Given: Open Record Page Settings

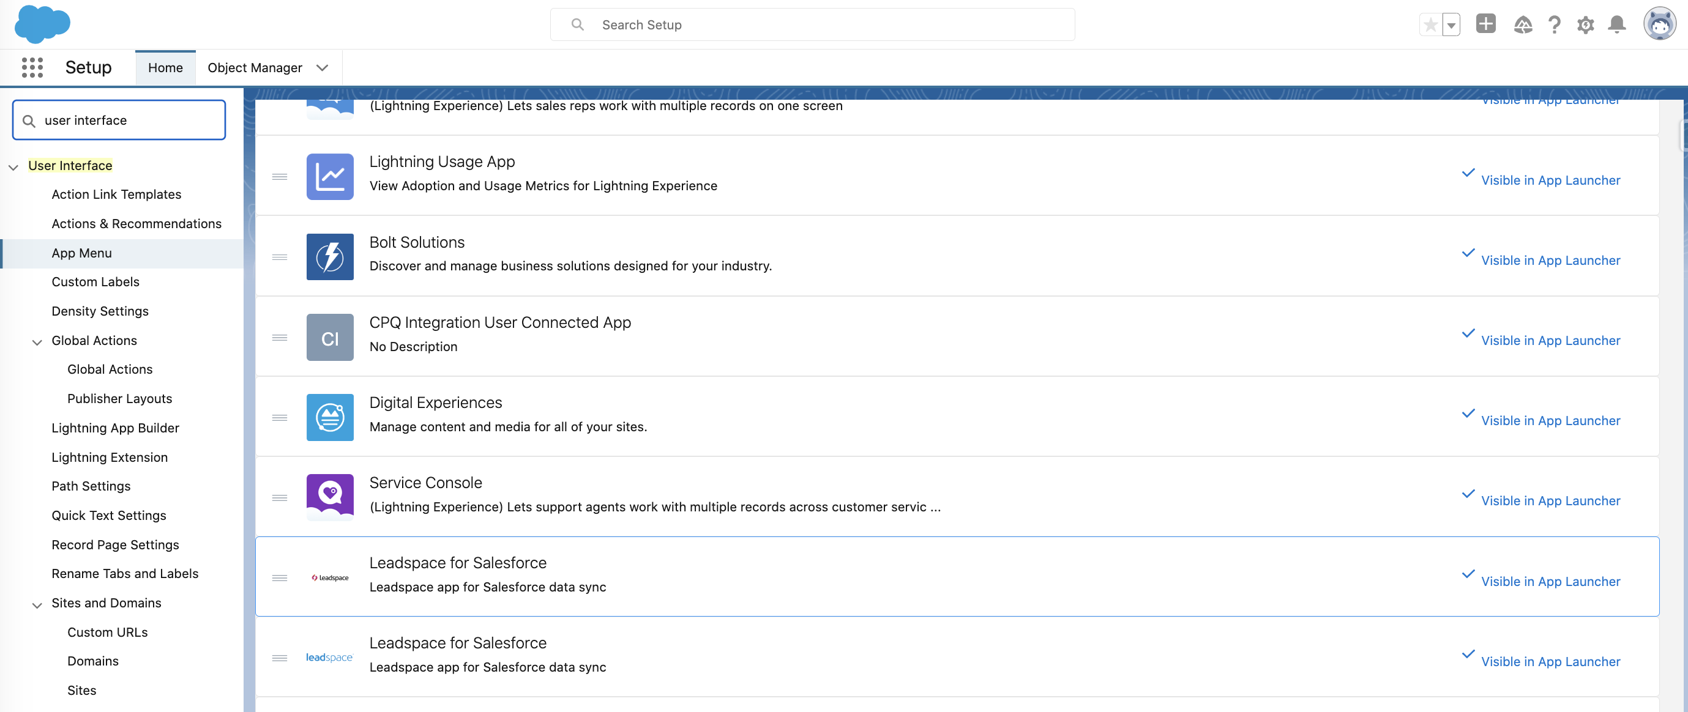Looking at the screenshot, I should pyautogui.click(x=115, y=545).
